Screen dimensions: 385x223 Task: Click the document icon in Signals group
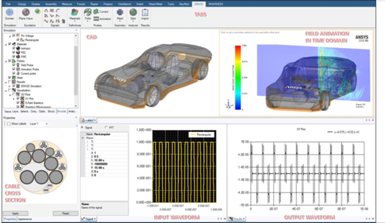tap(64, 21)
